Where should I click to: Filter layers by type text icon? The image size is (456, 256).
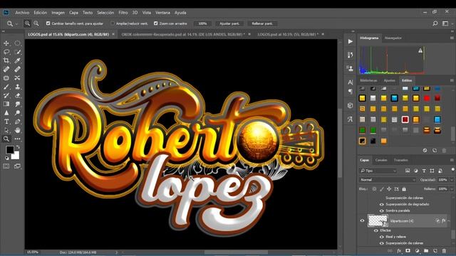(x=424, y=171)
